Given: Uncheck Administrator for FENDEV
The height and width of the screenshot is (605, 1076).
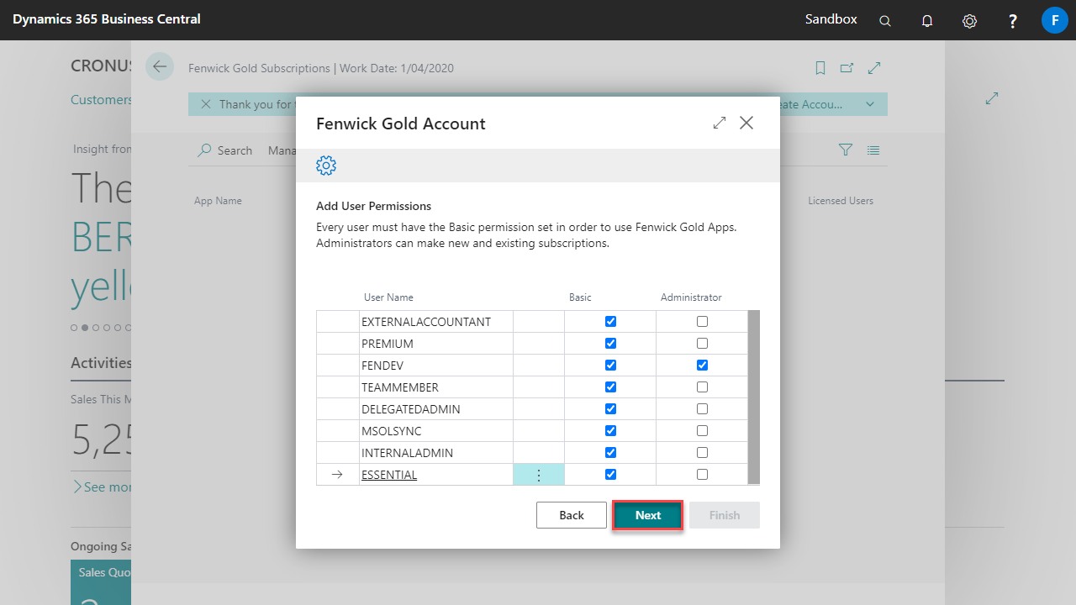Looking at the screenshot, I should 702,365.
